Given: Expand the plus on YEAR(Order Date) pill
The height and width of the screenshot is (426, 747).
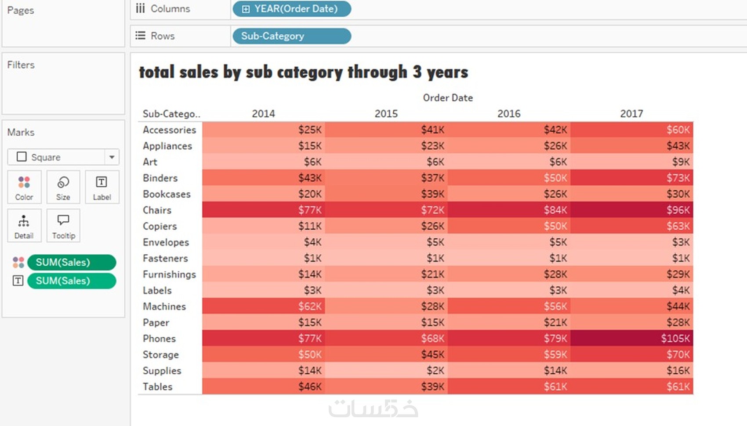Looking at the screenshot, I should 246,9.
